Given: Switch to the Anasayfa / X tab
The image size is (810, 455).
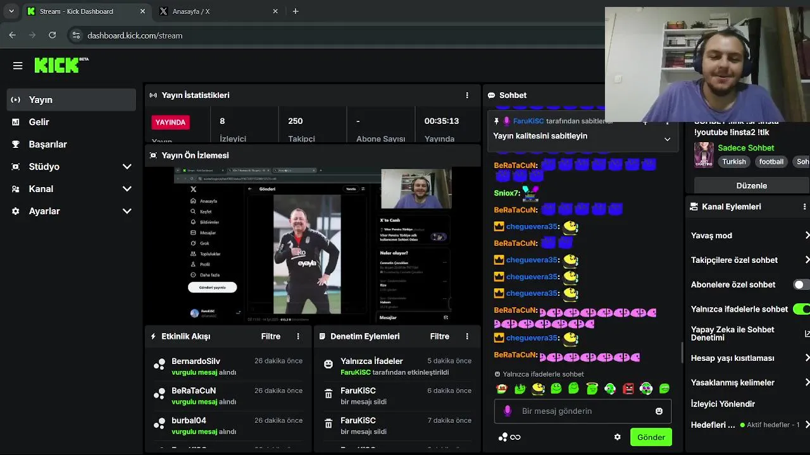Looking at the screenshot, I should click(x=218, y=11).
